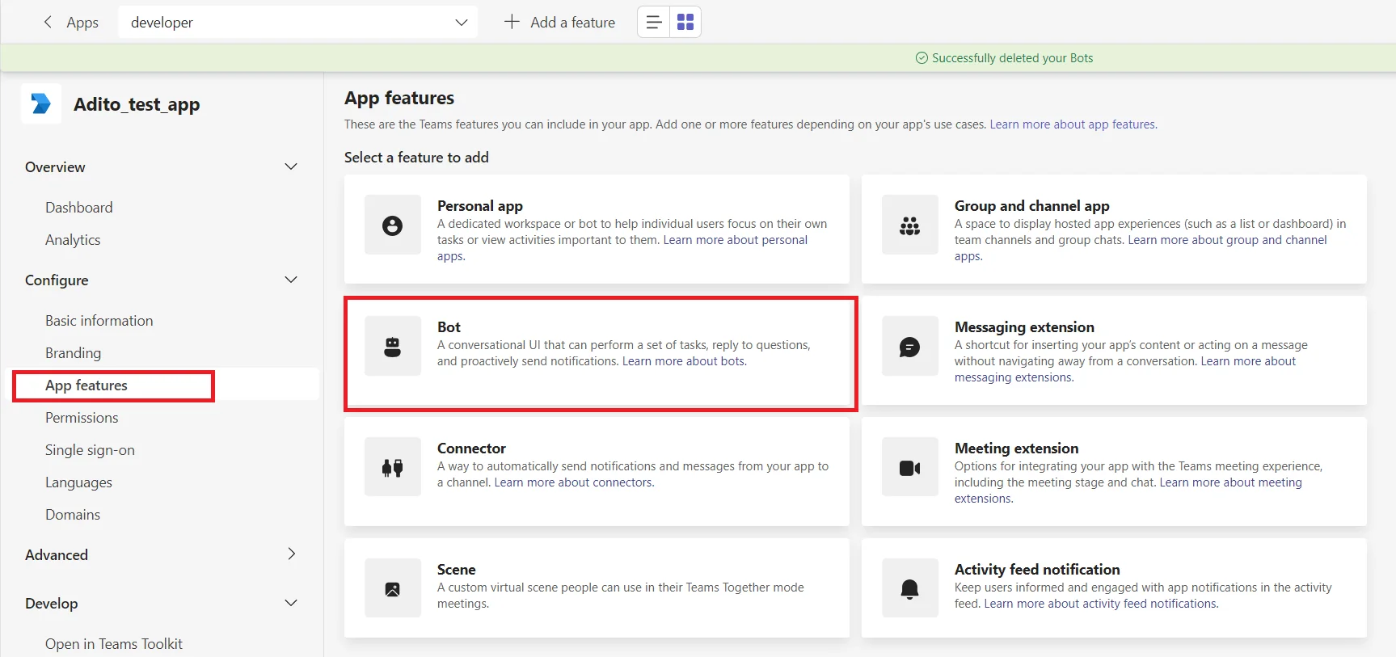Open Learn more about meeting extensions link

click(1230, 482)
